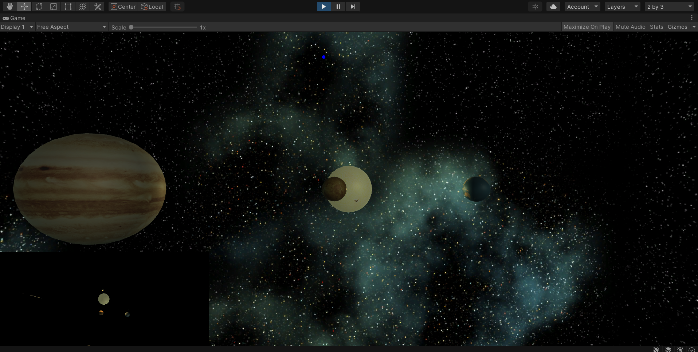Click the checkmark status icon
This screenshot has width=698, height=352.
[x=692, y=349]
